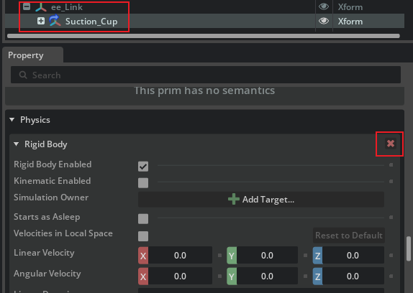Enable the Kinematic Enabled checkbox

[x=143, y=183]
